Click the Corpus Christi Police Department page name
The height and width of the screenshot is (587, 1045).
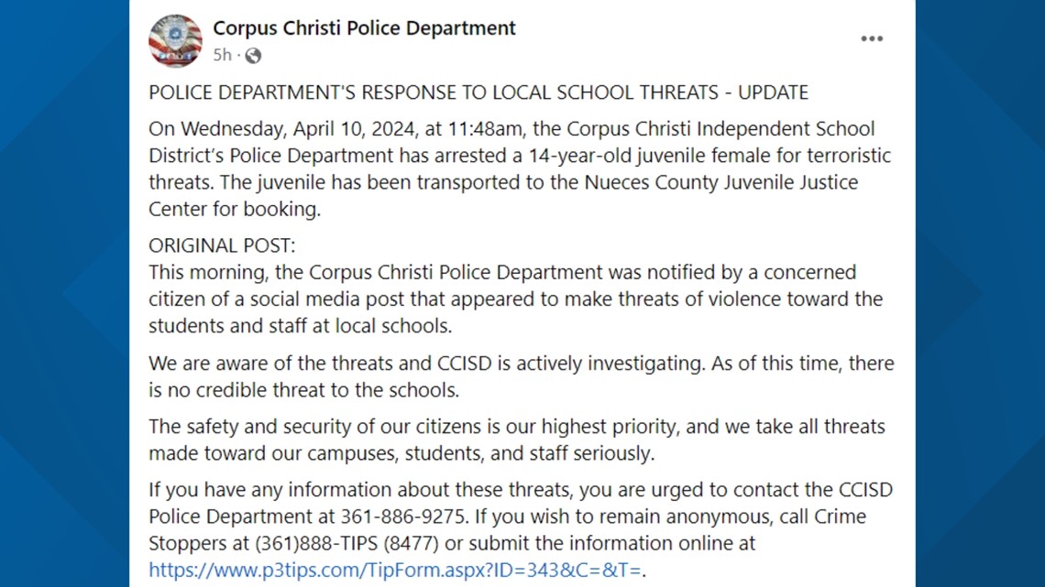364,27
